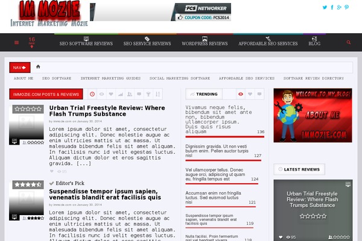
Task: Go to SEO Software submenu link
Action: pyautogui.click(x=57, y=78)
